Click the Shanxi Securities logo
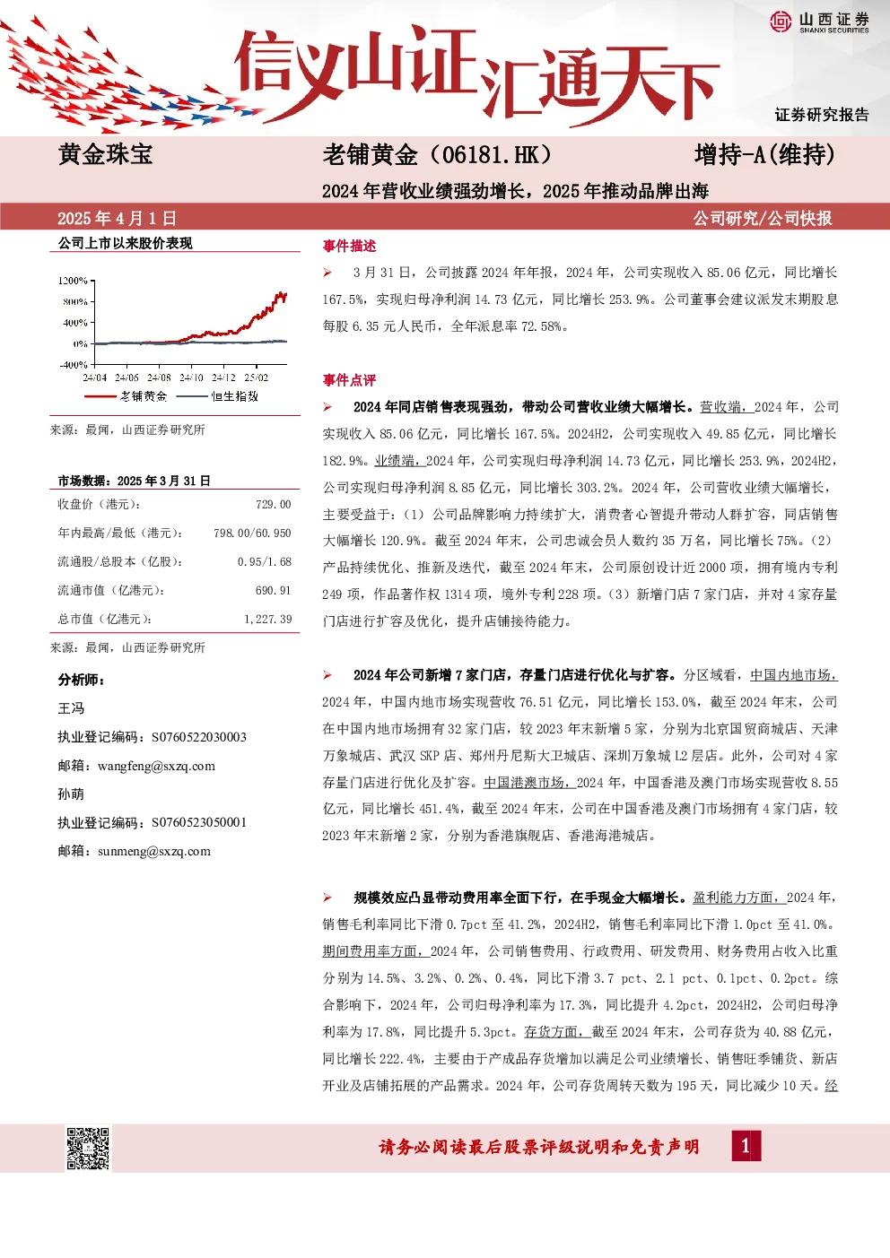890x1258 pixels. tap(820, 22)
